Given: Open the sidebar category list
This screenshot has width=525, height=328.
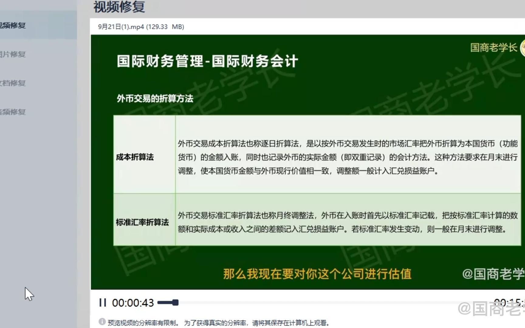Looking at the screenshot, I should coord(38,69).
